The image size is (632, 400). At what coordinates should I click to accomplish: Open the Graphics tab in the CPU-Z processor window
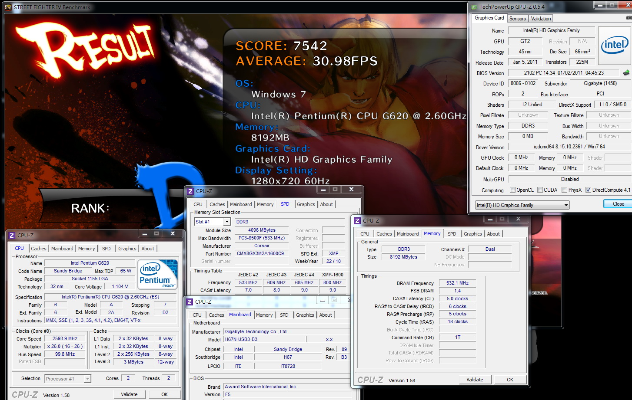(x=127, y=249)
